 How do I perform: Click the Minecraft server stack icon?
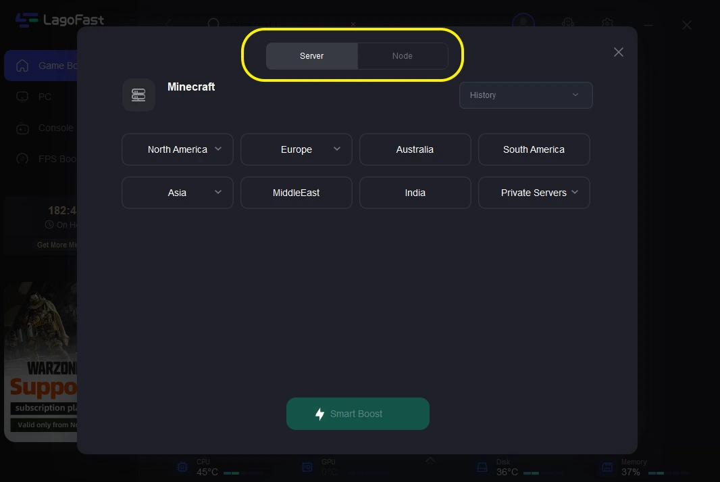coord(138,95)
